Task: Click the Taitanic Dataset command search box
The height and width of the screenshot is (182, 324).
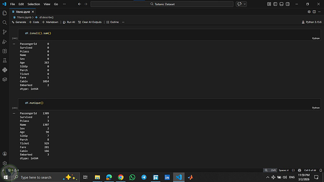Action: coord(162,4)
